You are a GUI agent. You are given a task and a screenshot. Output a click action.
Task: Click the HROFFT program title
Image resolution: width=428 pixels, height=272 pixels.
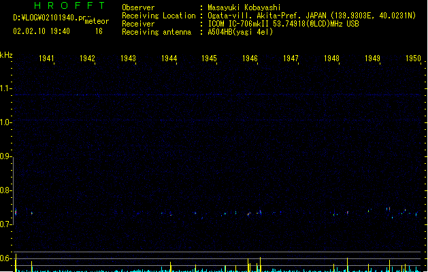pos(69,5)
